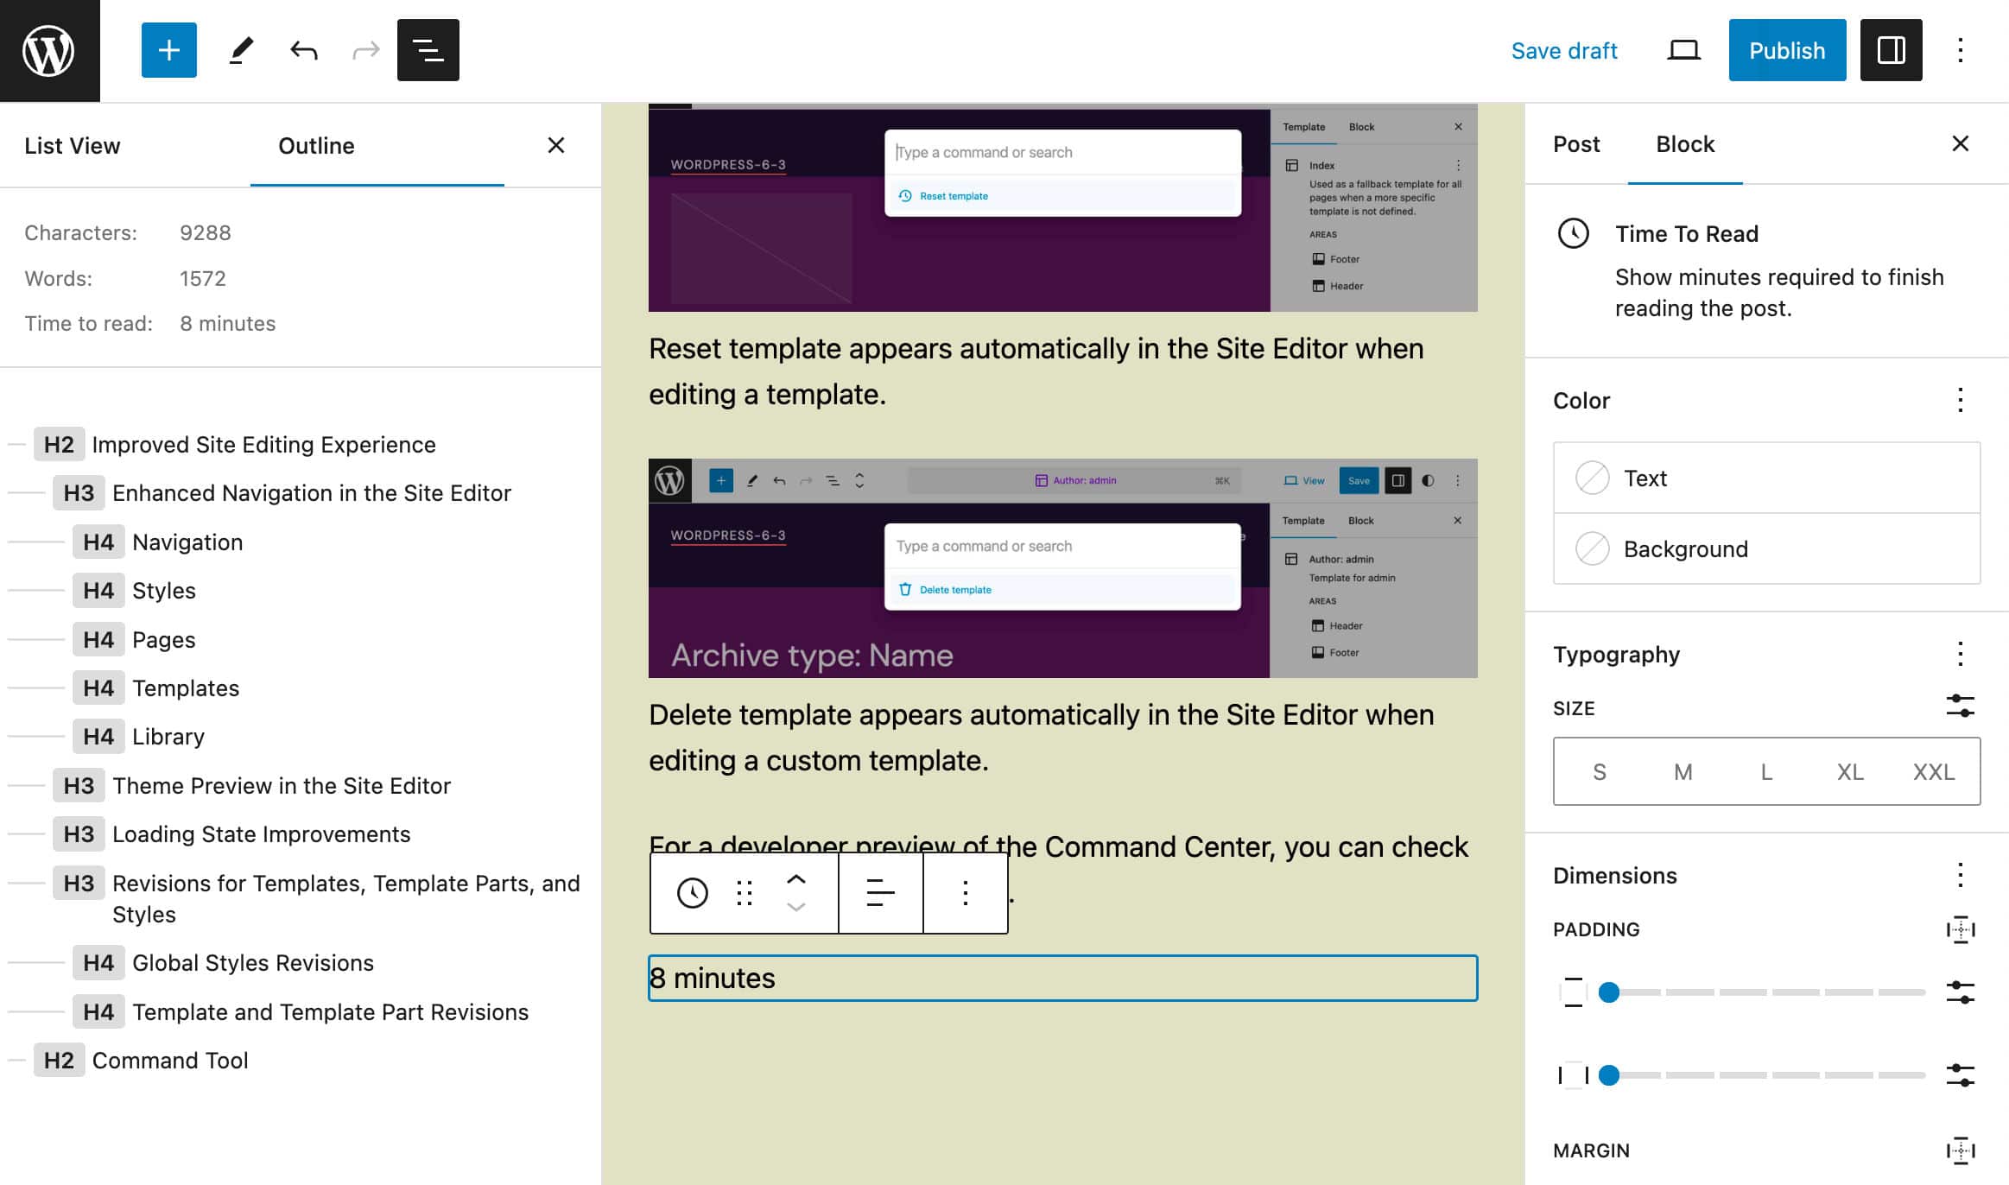Redo the last change
The height and width of the screenshot is (1185, 2009).
[366, 50]
